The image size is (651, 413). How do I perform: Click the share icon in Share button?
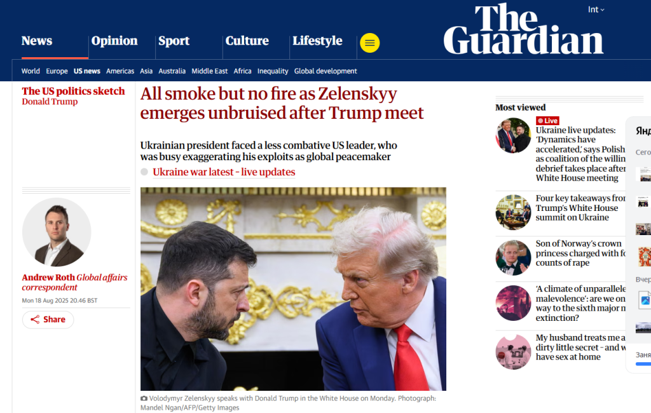click(35, 319)
